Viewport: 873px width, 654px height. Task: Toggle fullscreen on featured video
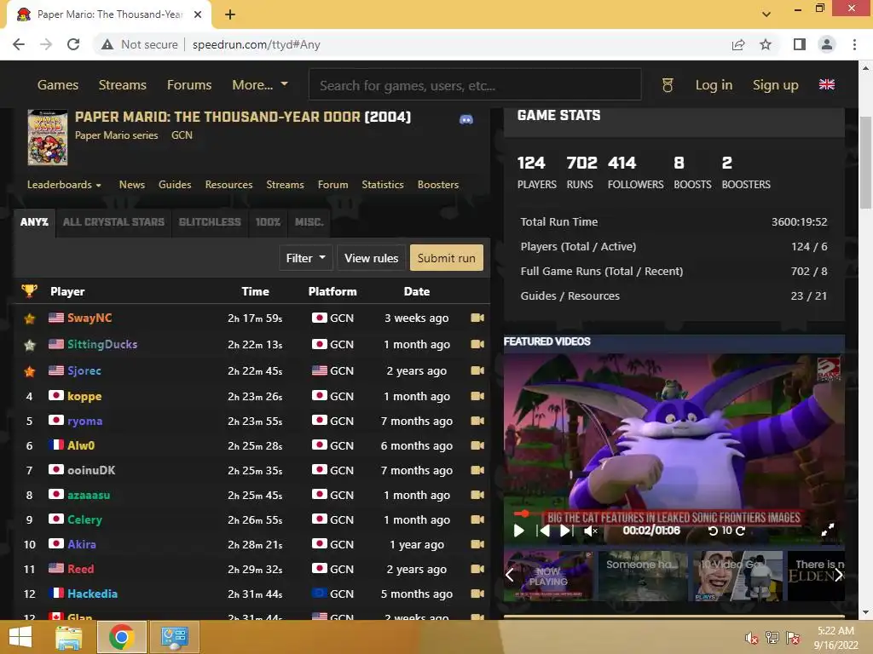point(828,530)
